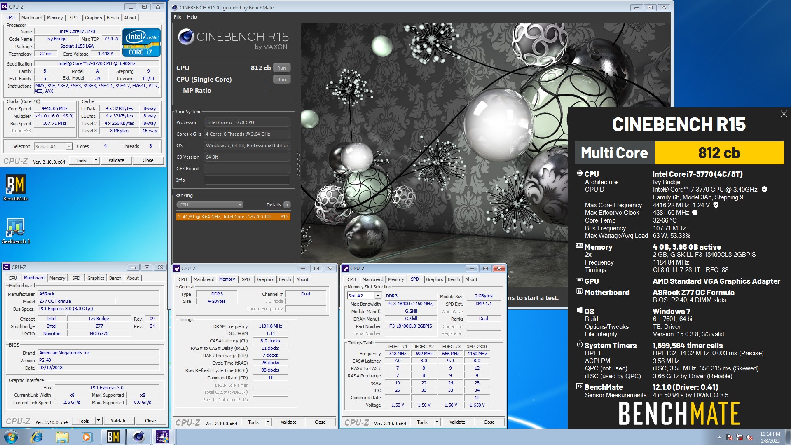Click DRAM Frequency value 1184.8 MHz
Screen dimensions: 791x445
(270, 326)
